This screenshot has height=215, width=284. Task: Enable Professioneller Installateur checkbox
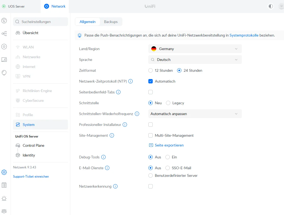click(151, 125)
